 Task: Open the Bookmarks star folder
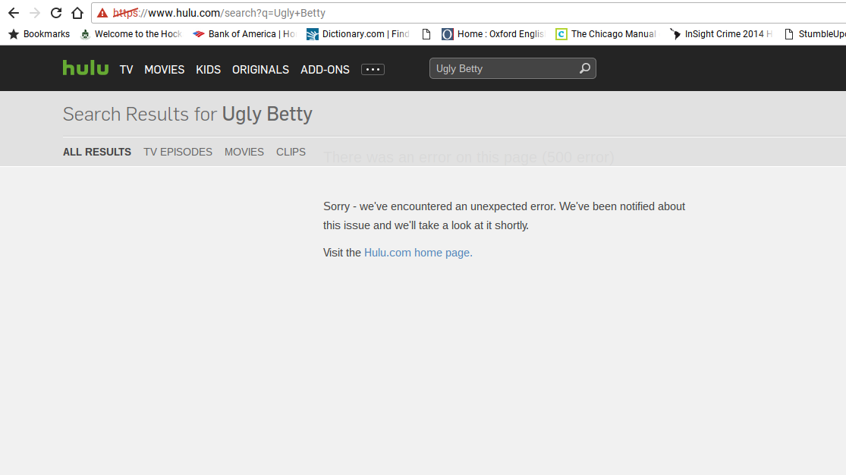(39, 34)
